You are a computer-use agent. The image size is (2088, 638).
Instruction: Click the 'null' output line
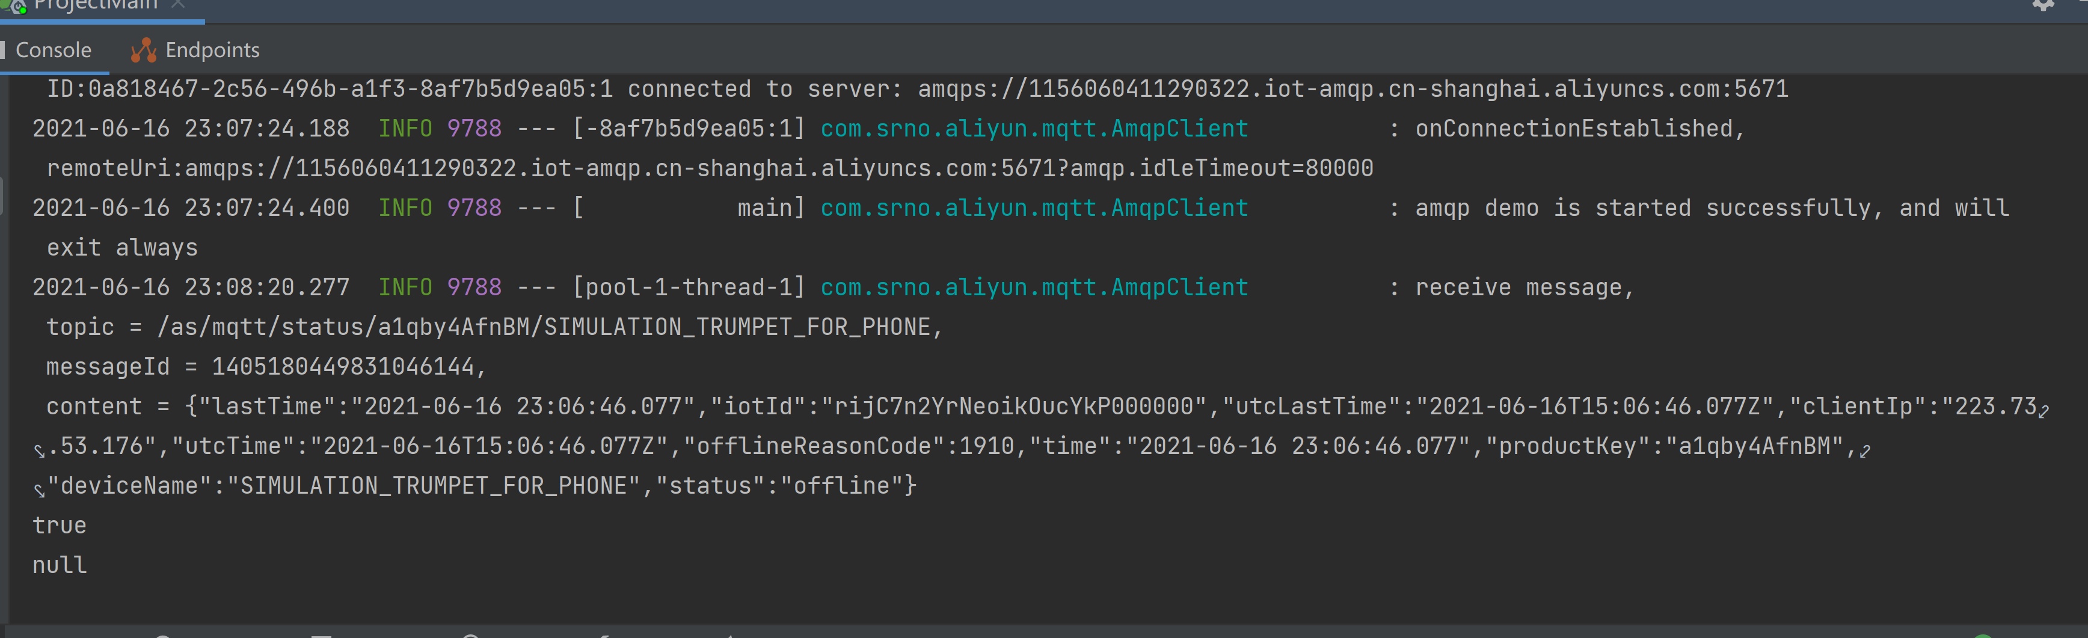coord(59,565)
